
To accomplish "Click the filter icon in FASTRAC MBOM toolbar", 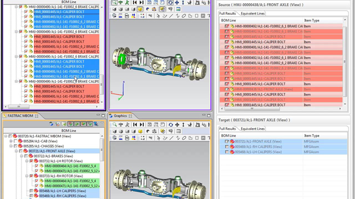I will pyautogui.click(x=96, y=124).
